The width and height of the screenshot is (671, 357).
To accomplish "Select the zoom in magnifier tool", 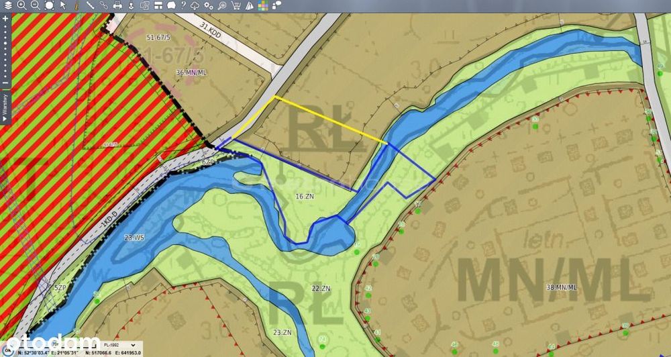I will click(21, 5).
